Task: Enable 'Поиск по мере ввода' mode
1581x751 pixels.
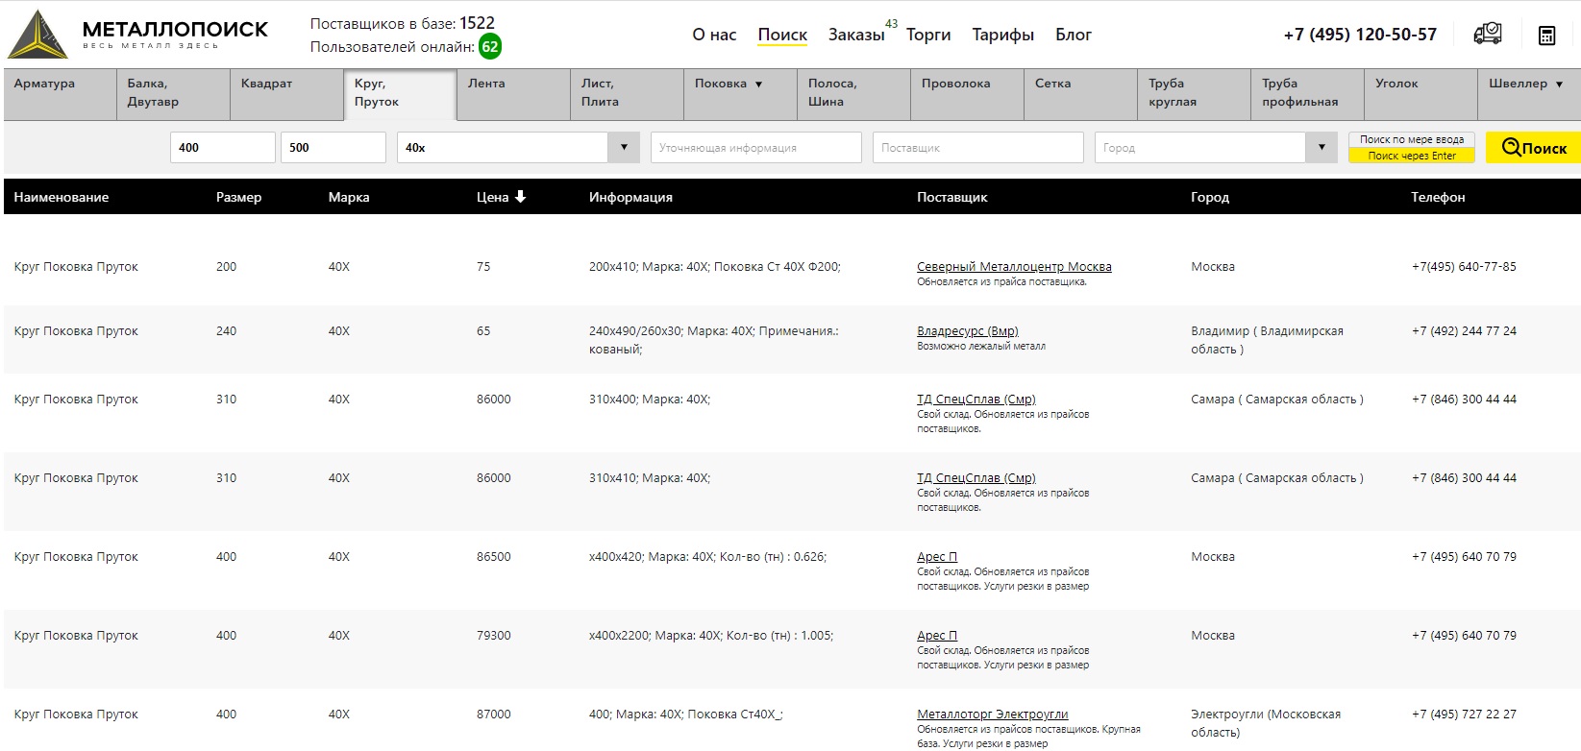Action: point(1411,139)
